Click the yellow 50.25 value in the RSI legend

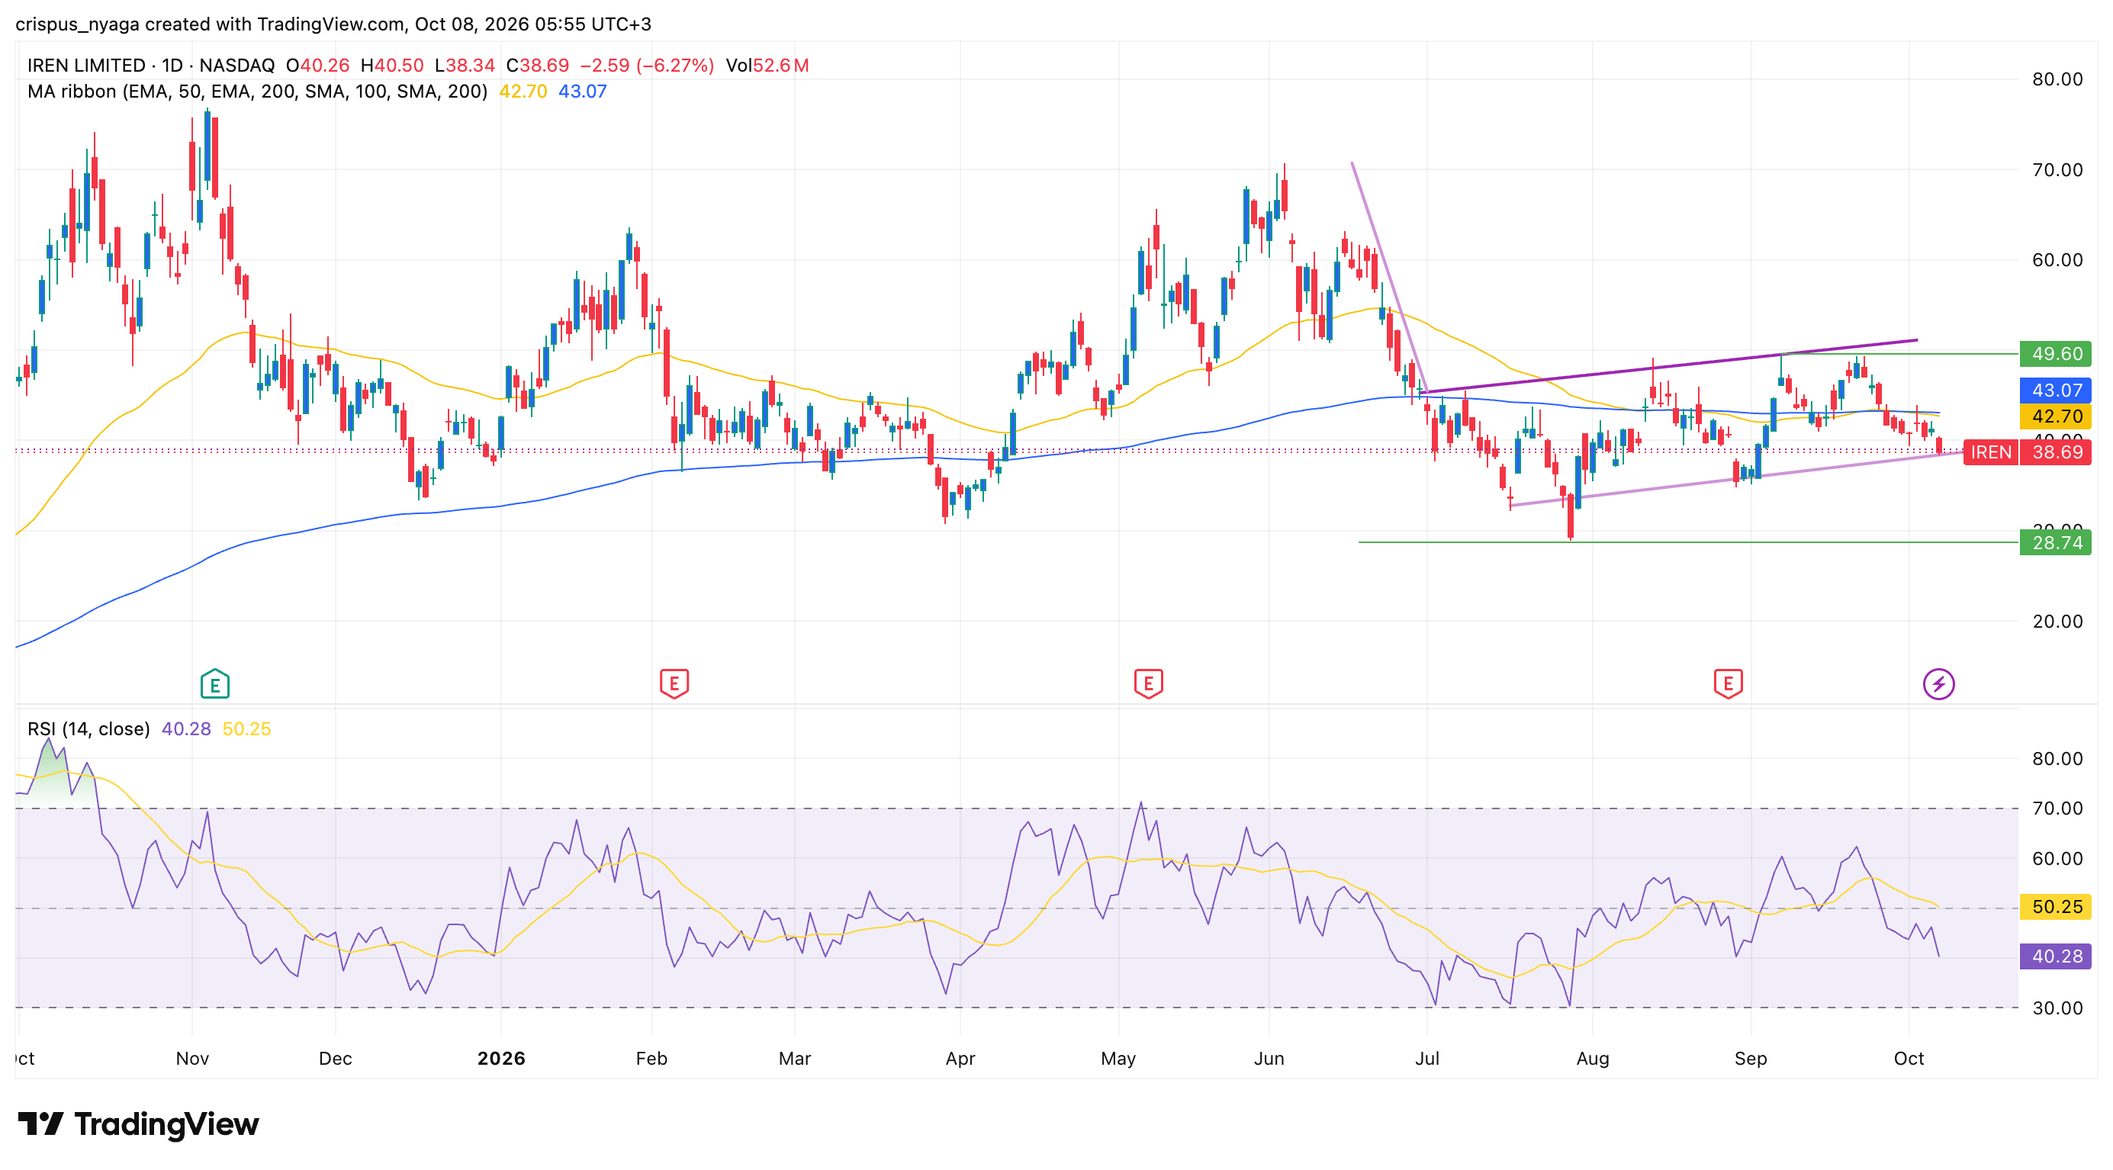click(246, 729)
